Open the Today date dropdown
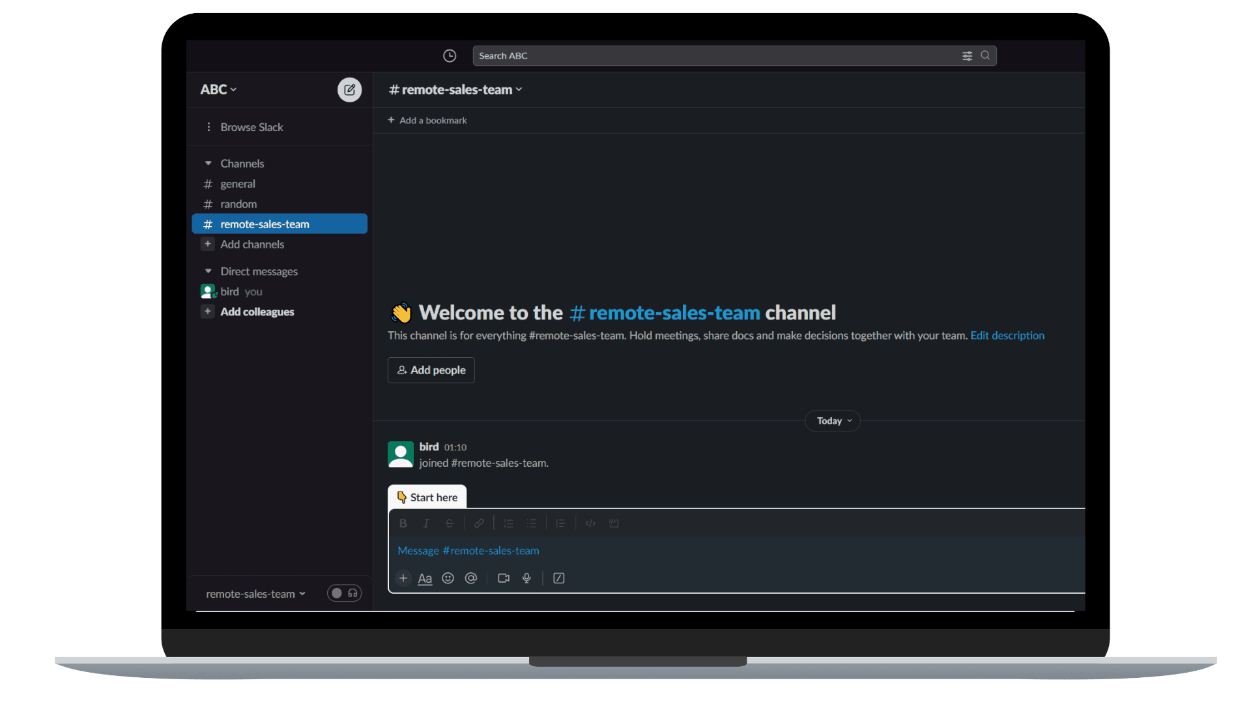The height and width of the screenshot is (704, 1251). [x=832, y=420]
